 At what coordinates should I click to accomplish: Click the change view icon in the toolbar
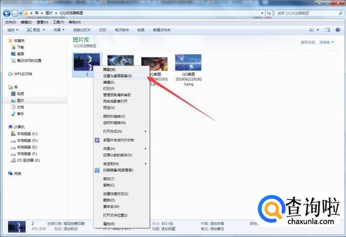point(312,30)
